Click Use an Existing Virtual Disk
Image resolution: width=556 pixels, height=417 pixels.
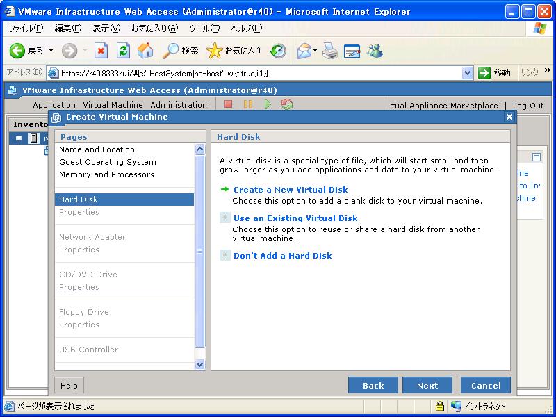(x=295, y=218)
